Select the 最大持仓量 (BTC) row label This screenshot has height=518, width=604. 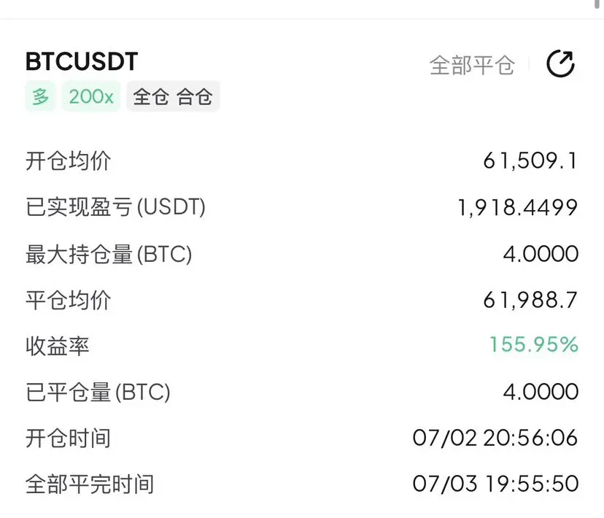tap(109, 254)
